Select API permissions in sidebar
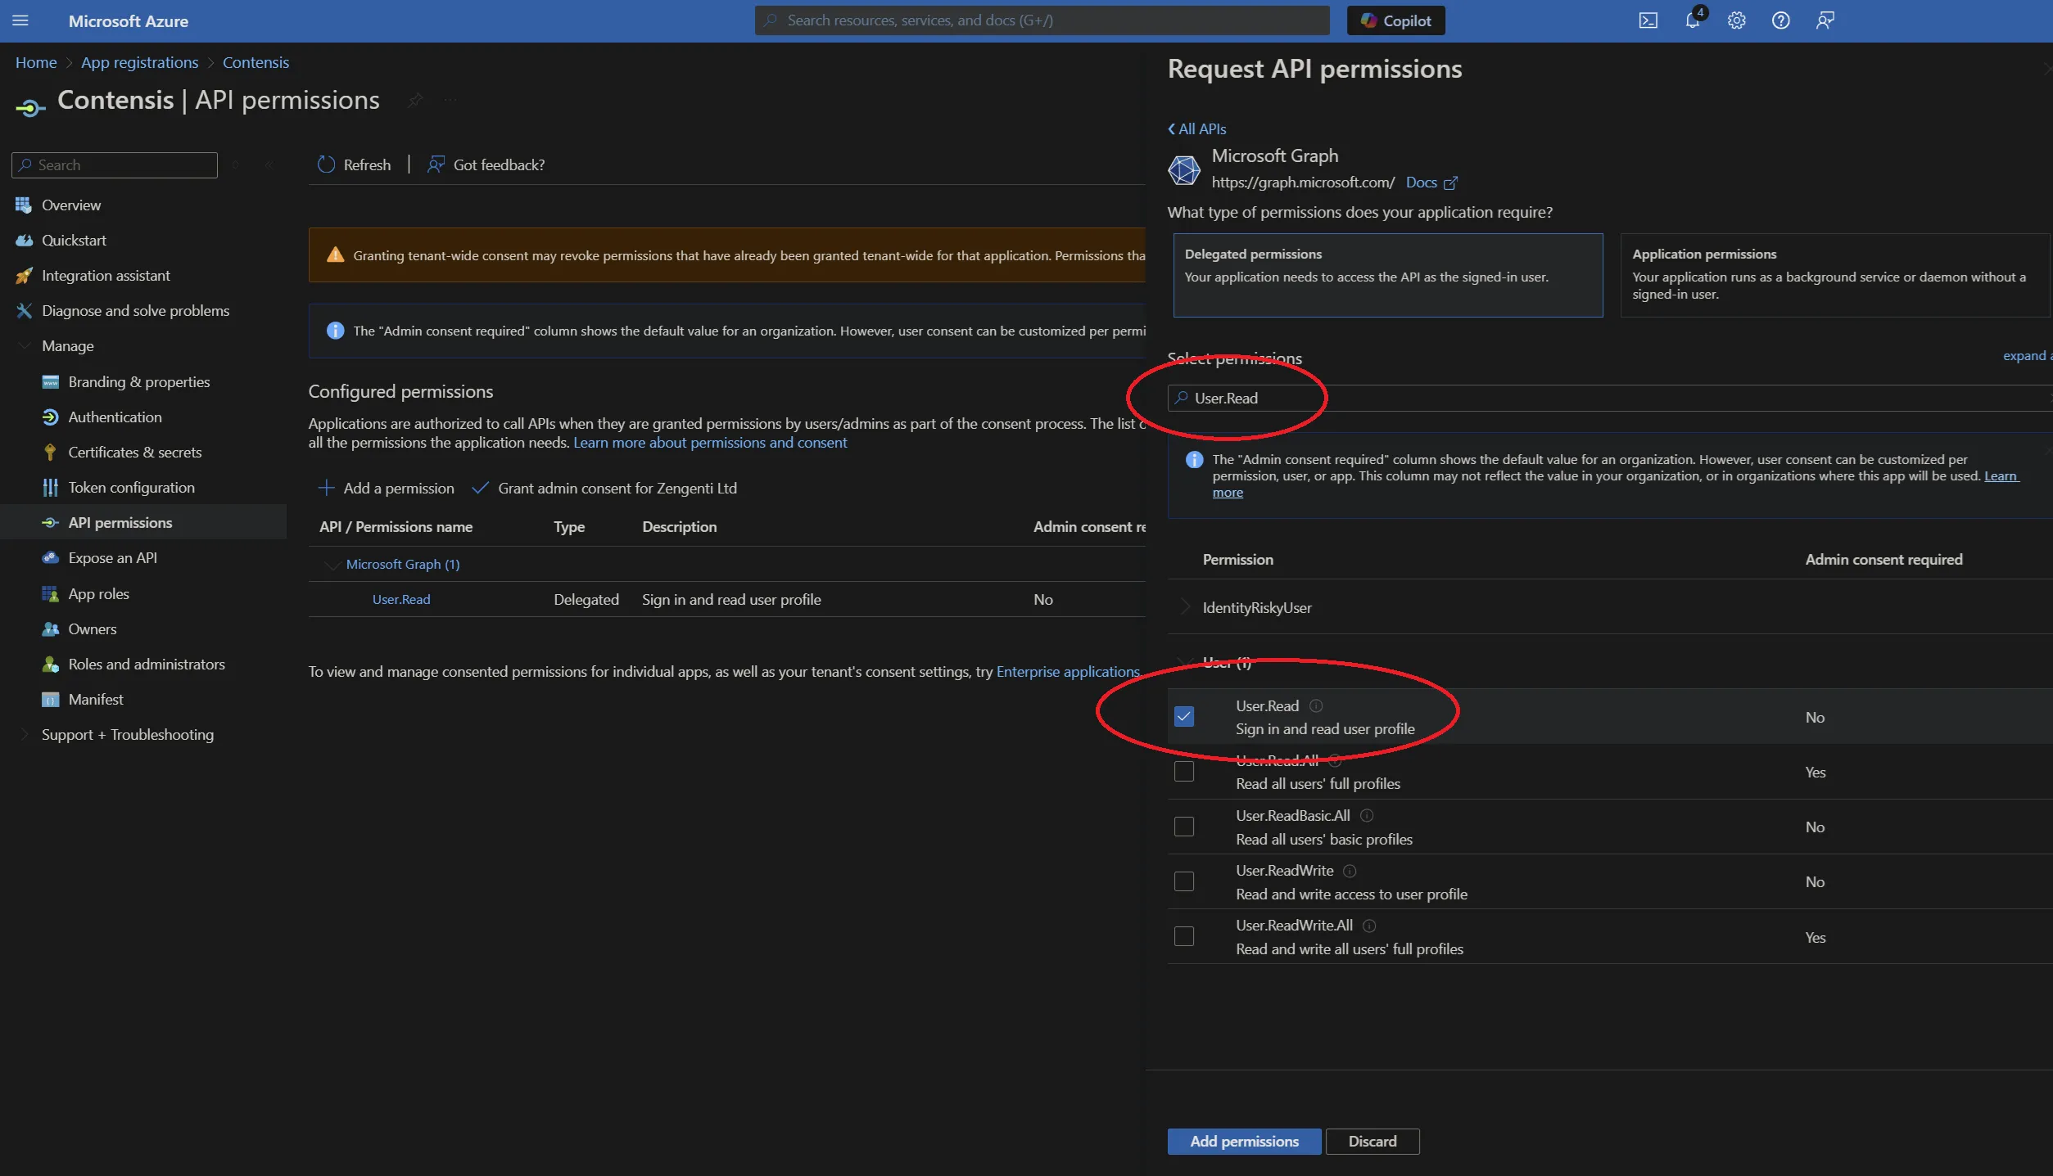 click(x=120, y=522)
